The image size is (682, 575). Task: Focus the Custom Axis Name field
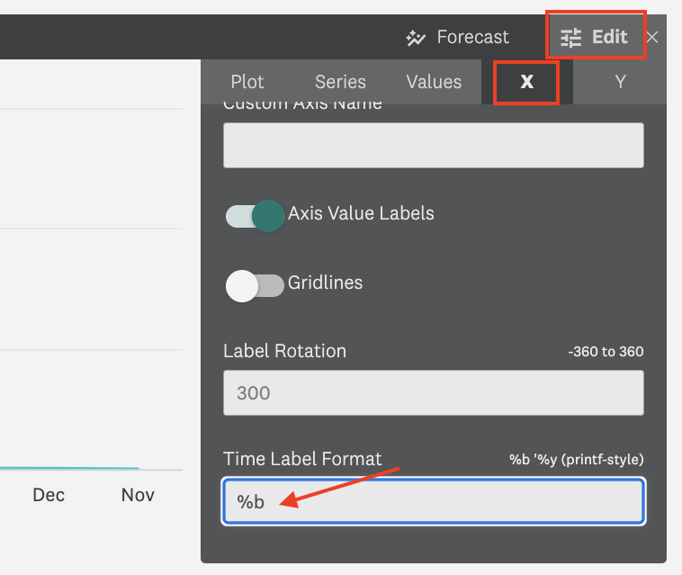coord(433,146)
